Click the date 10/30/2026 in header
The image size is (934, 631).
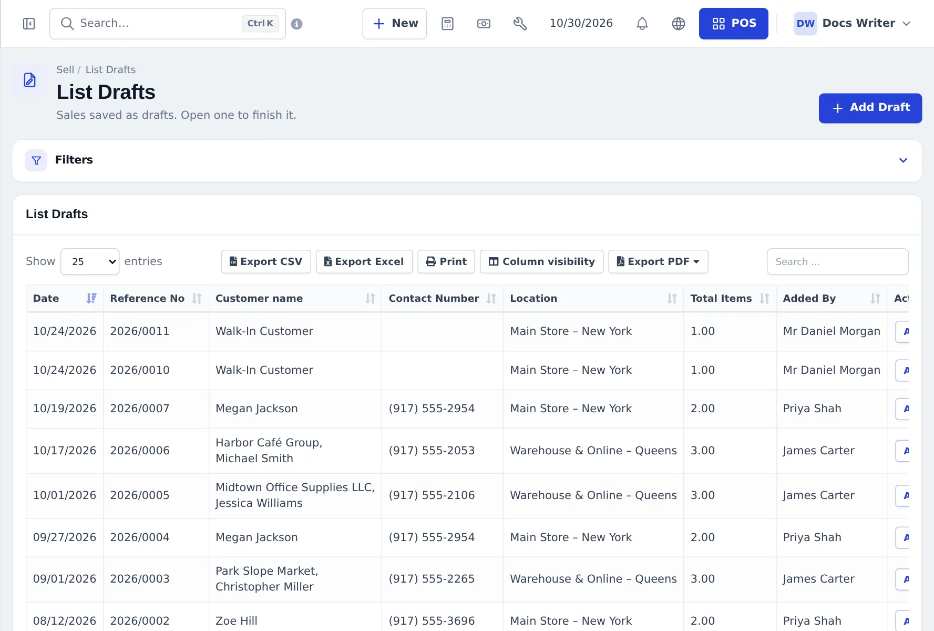point(581,24)
